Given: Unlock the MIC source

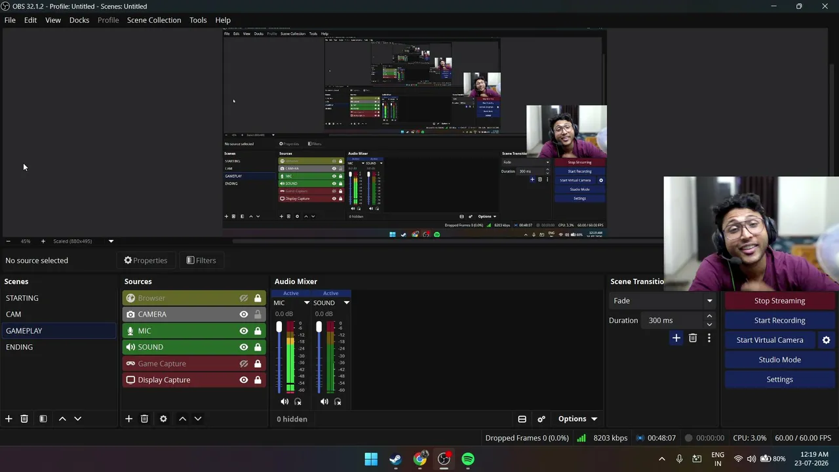Looking at the screenshot, I should (258, 331).
